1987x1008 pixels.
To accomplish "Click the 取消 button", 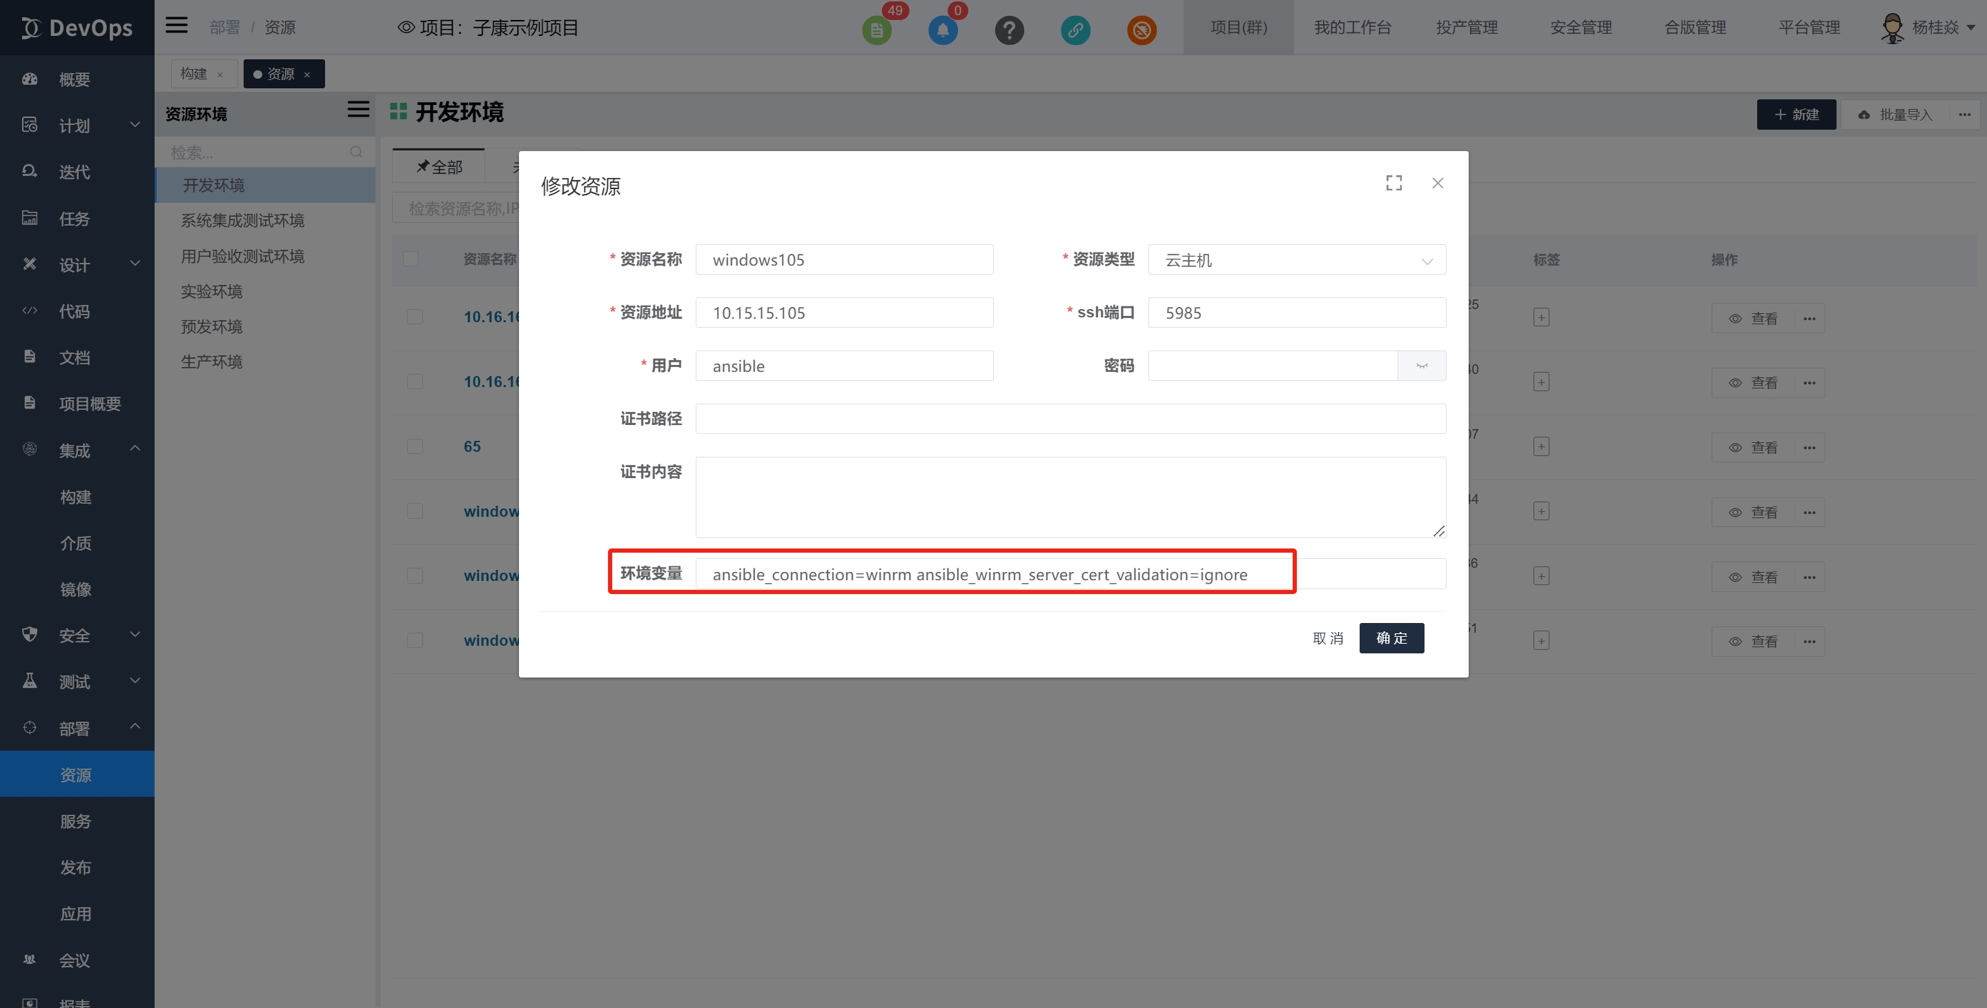I will 1327,638.
